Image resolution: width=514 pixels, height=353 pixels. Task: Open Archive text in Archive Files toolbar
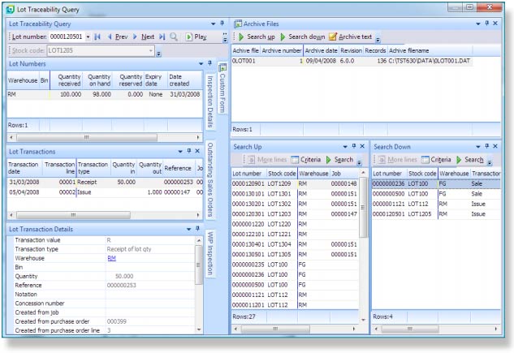(x=351, y=37)
